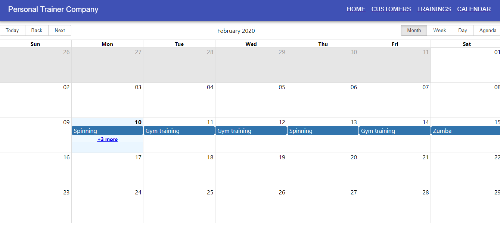Select greyed date 31 of January
This screenshot has height=225, width=500.
click(x=426, y=52)
